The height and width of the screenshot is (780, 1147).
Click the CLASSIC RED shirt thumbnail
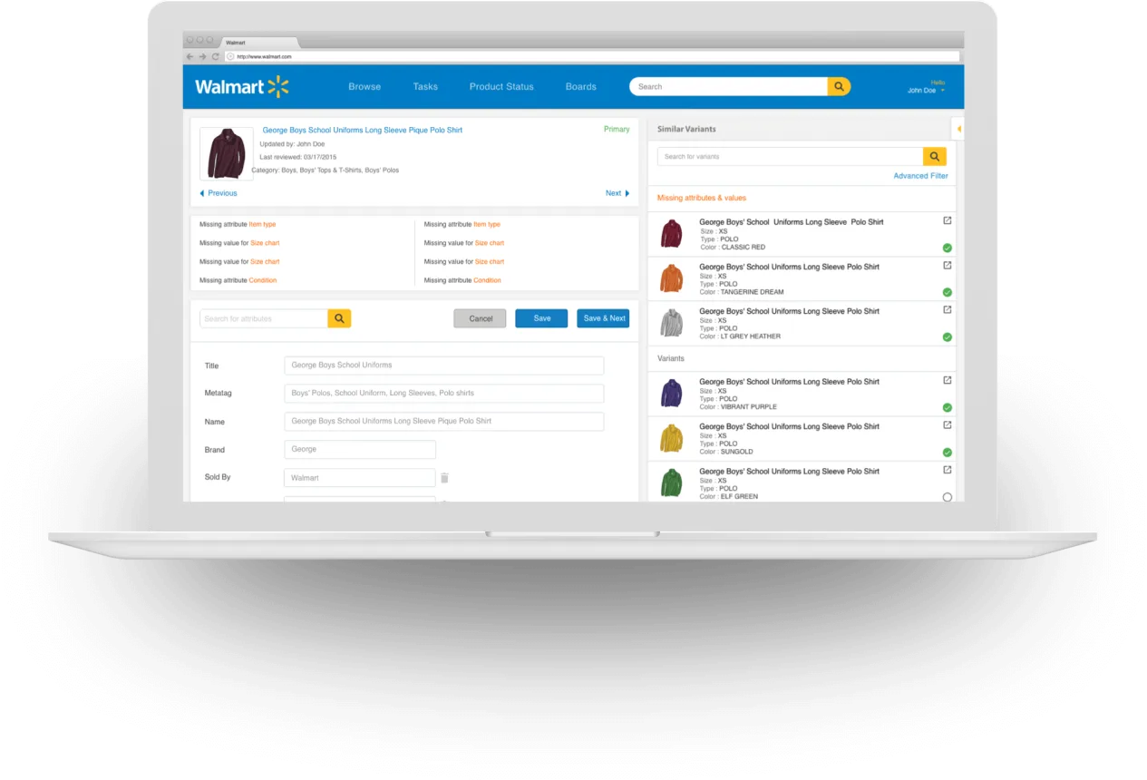tap(671, 234)
